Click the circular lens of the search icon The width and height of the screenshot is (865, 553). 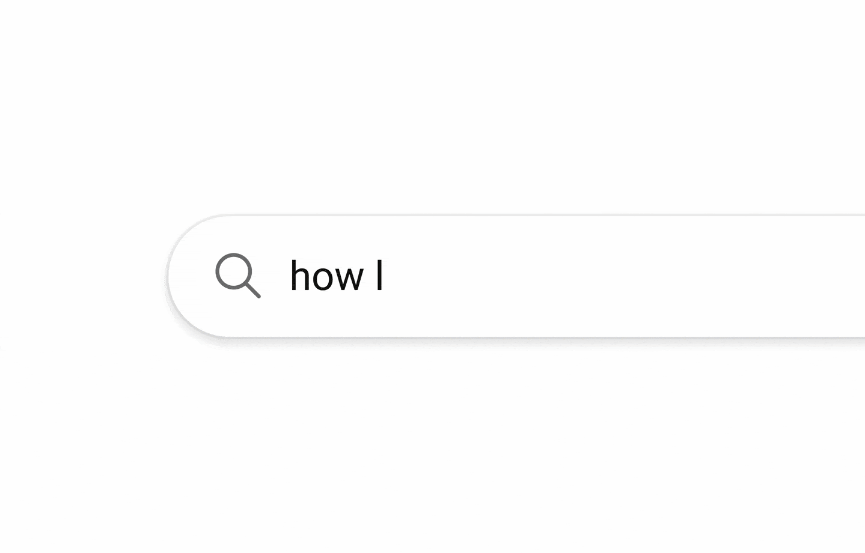(x=234, y=271)
